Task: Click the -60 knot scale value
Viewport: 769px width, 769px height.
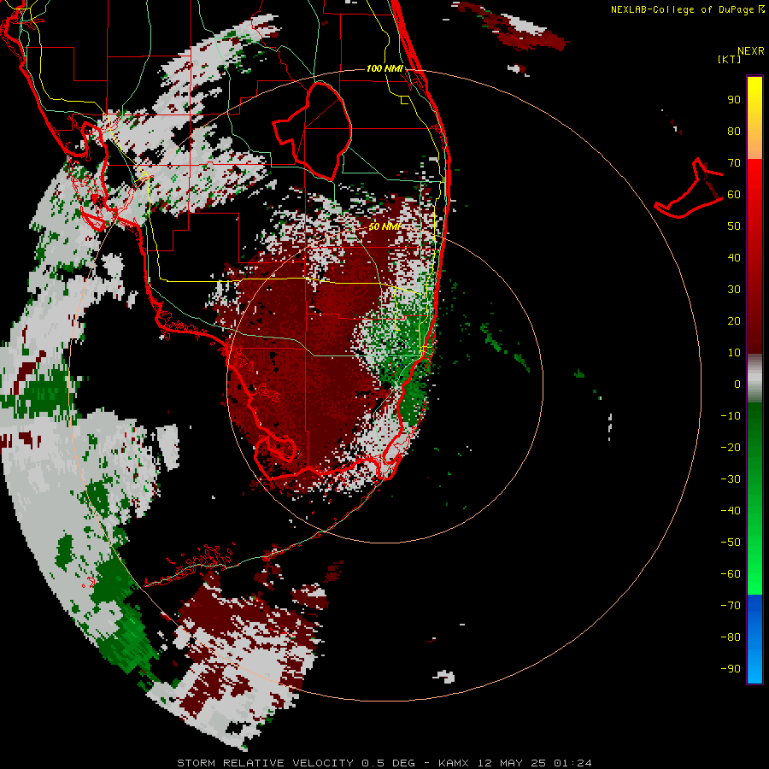Action: pyautogui.click(x=731, y=574)
